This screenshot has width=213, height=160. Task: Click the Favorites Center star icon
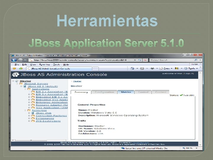tap(14, 68)
